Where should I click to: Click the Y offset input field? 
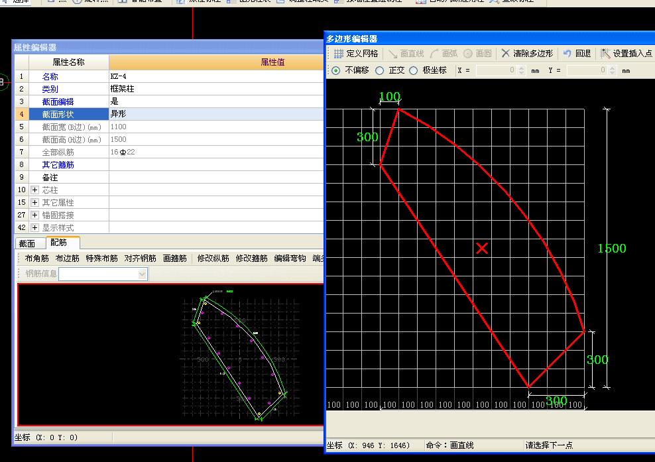click(x=587, y=71)
